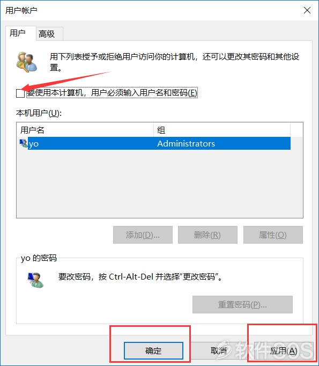This screenshot has width=319, height=366.
Task: Click the user accounts key icon
Action: tap(27, 62)
